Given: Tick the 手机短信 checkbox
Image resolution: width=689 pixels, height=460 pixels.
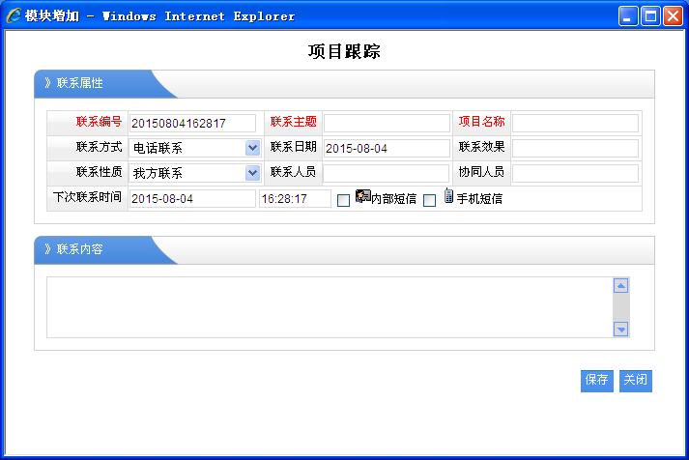Looking at the screenshot, I should [x=430, y=200].
